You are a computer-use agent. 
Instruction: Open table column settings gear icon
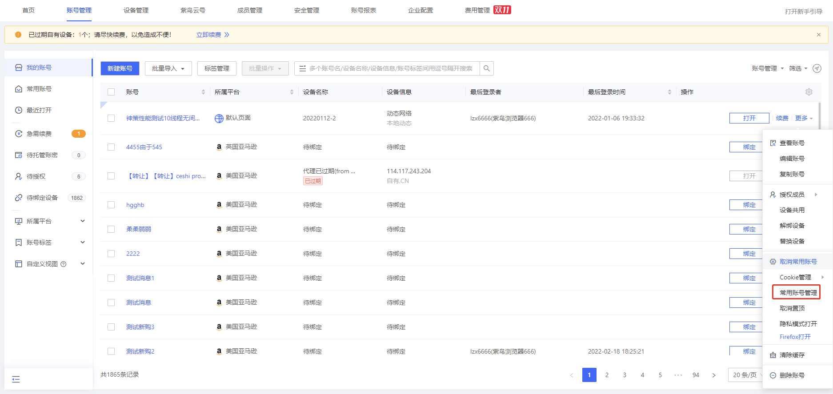tap(809, 92)
